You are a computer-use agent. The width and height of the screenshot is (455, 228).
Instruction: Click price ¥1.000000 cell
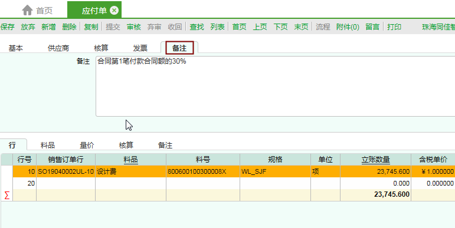[x=433, y=171]
